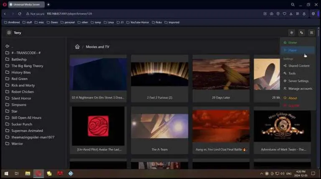Open Server Settings from the menu
The image size is (321, 179).
click(298, 81)
